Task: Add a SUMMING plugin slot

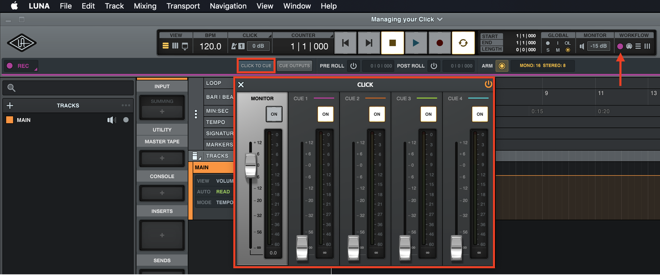Action: point(162,111)
